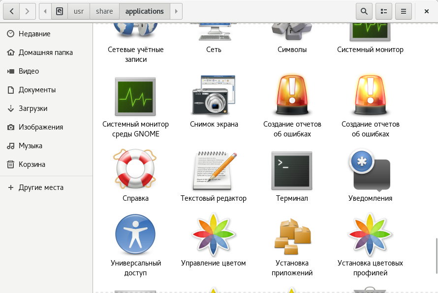The image size is (438, 293).
Task: Open Загрузки in the sidebar
Action: (46, 108)
